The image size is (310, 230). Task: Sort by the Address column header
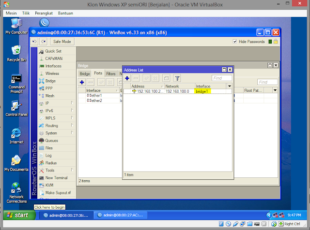147,86
